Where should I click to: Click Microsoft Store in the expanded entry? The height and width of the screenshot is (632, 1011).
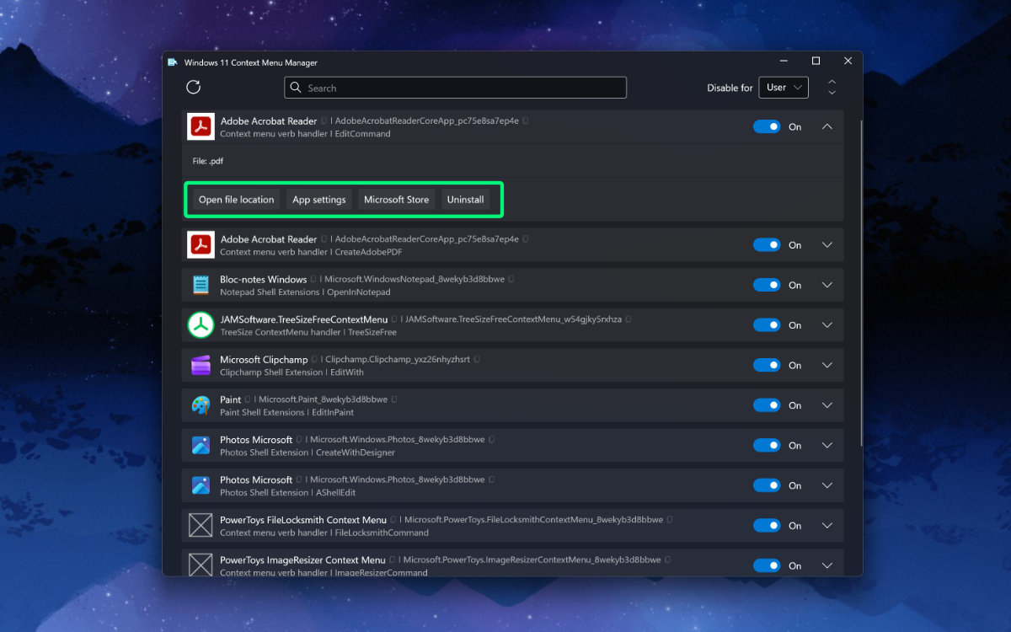point(396,199)
